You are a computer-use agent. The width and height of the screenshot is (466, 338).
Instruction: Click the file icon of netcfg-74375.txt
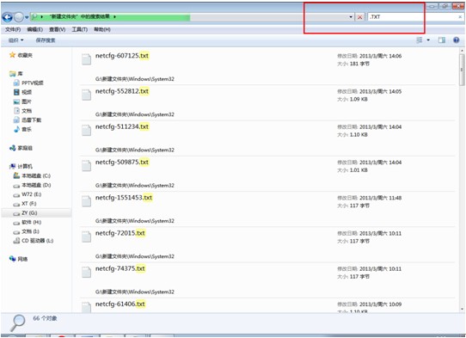86,272
